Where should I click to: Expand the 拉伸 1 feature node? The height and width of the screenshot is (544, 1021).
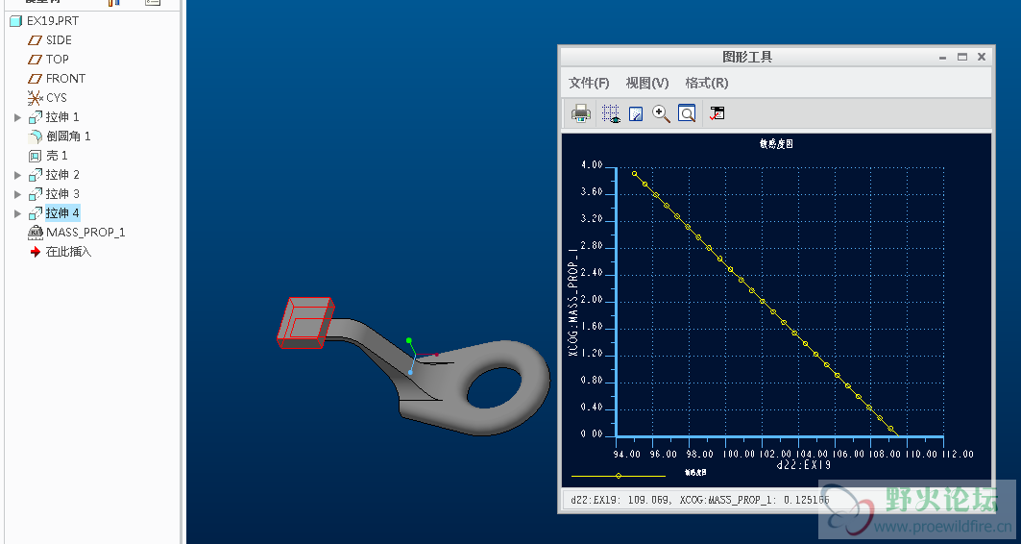click(17, 117)
